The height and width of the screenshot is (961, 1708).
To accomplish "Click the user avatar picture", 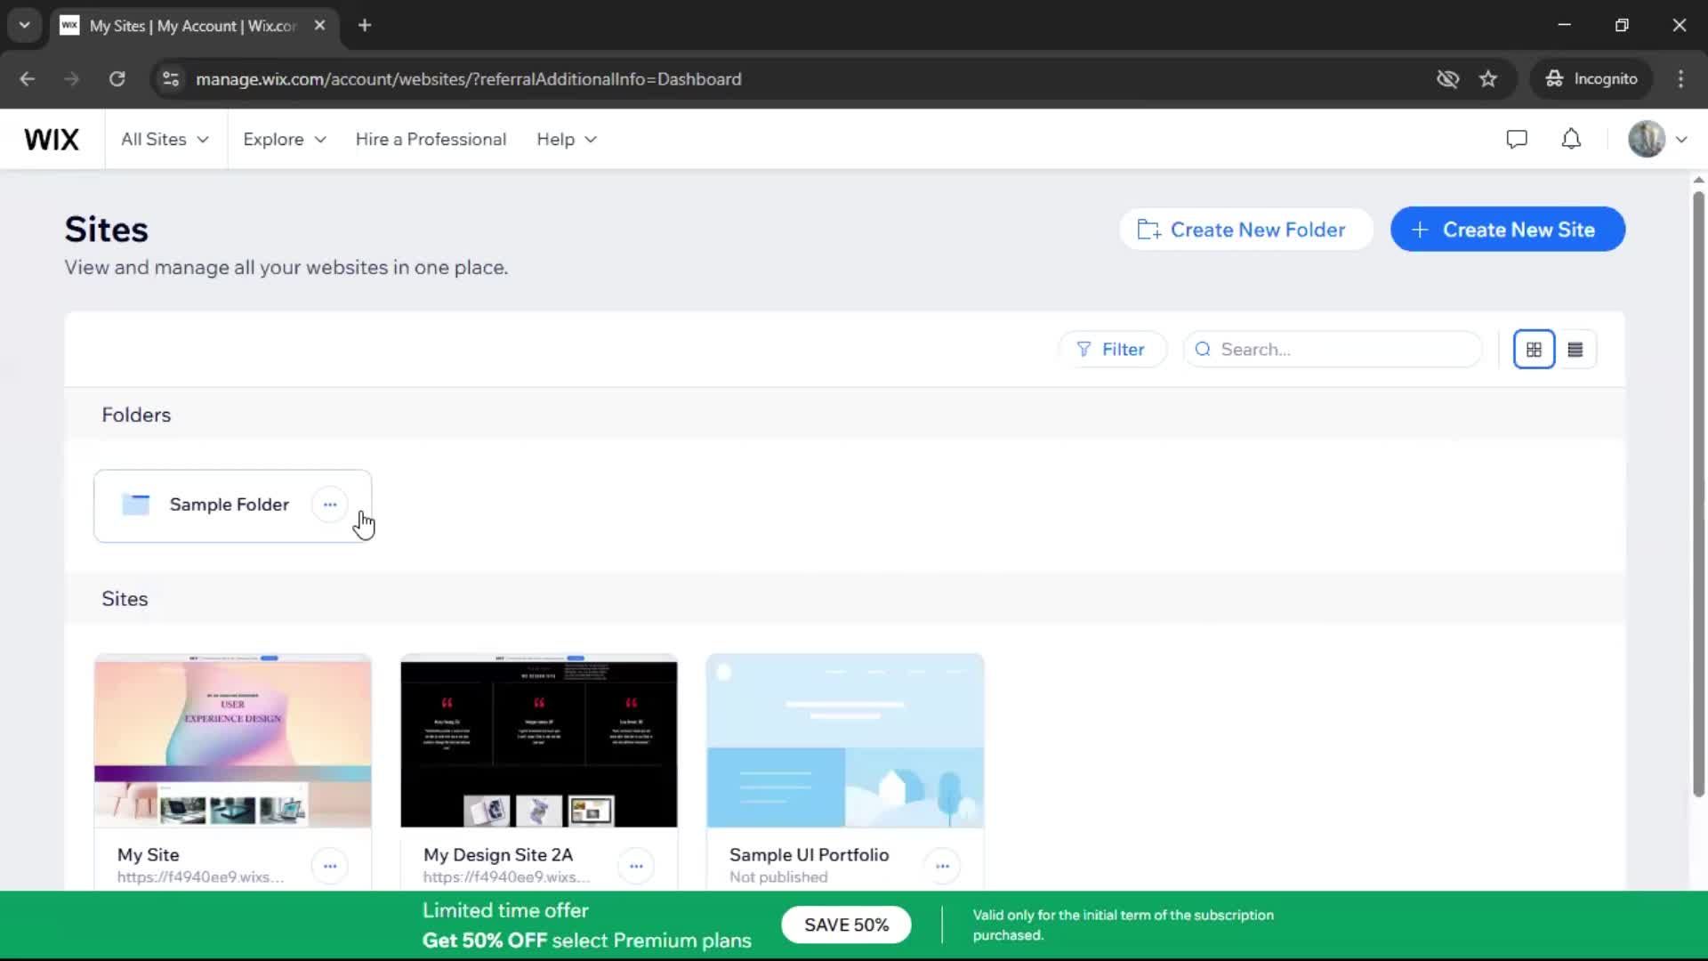I will [1647, 140].
